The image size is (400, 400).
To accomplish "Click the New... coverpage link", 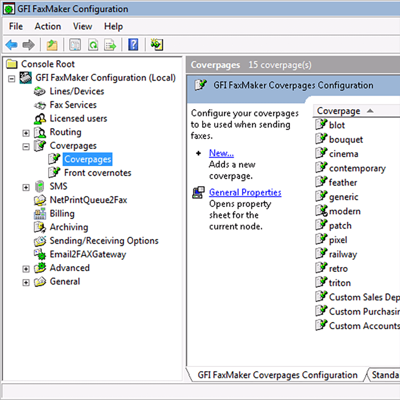I will pyautogui.click(x=221, y=153).
